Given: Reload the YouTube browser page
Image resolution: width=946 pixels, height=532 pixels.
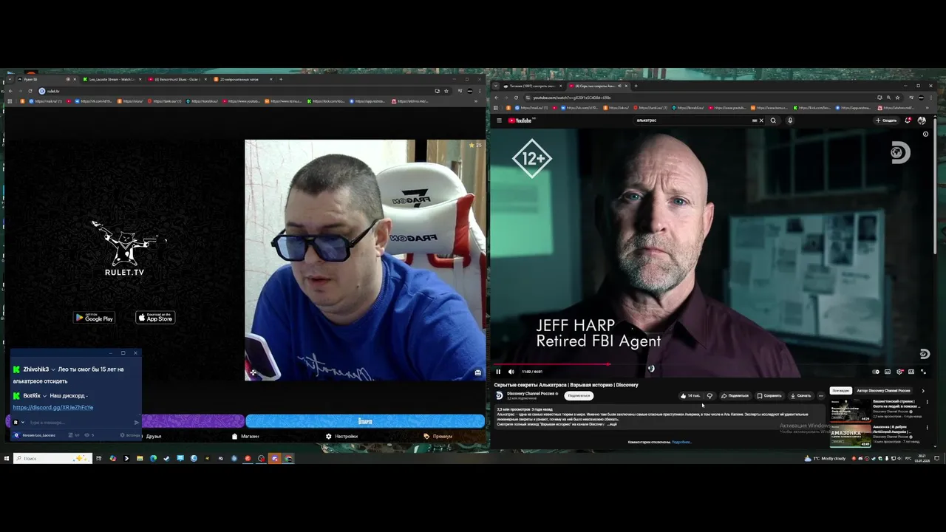Looking at the screenshot, I should (x=516, y=98).
